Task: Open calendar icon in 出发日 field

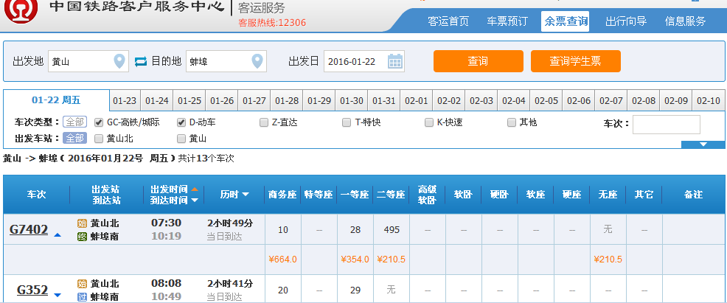Action: pos(395,61)
